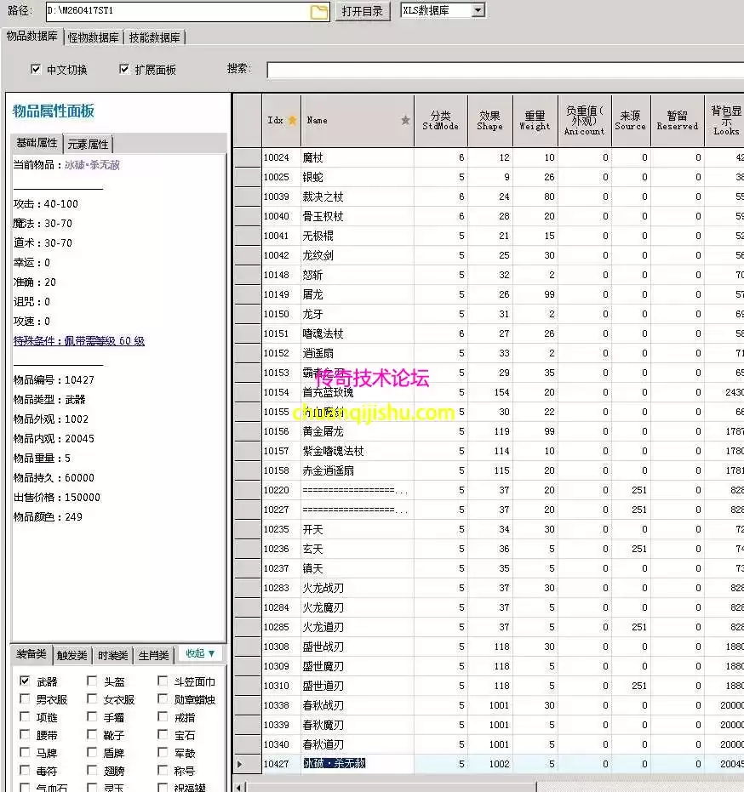Click the grey star icon beside Name header
Image resolution: width=744 pixels, height=792 pixels.
click(405, 120)
